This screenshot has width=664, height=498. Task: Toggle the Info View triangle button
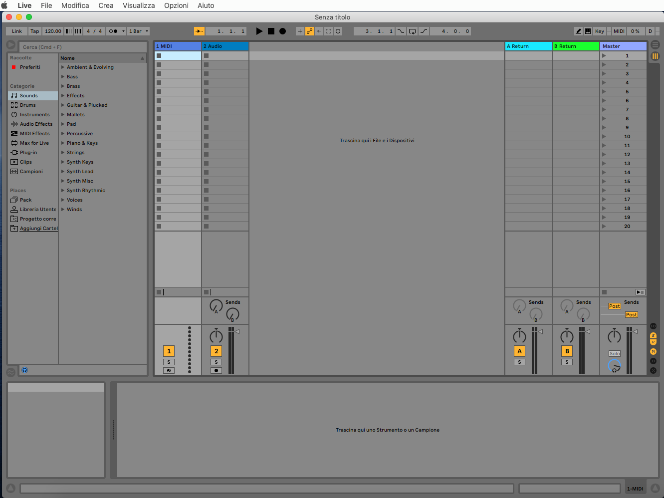pos(10,489)
